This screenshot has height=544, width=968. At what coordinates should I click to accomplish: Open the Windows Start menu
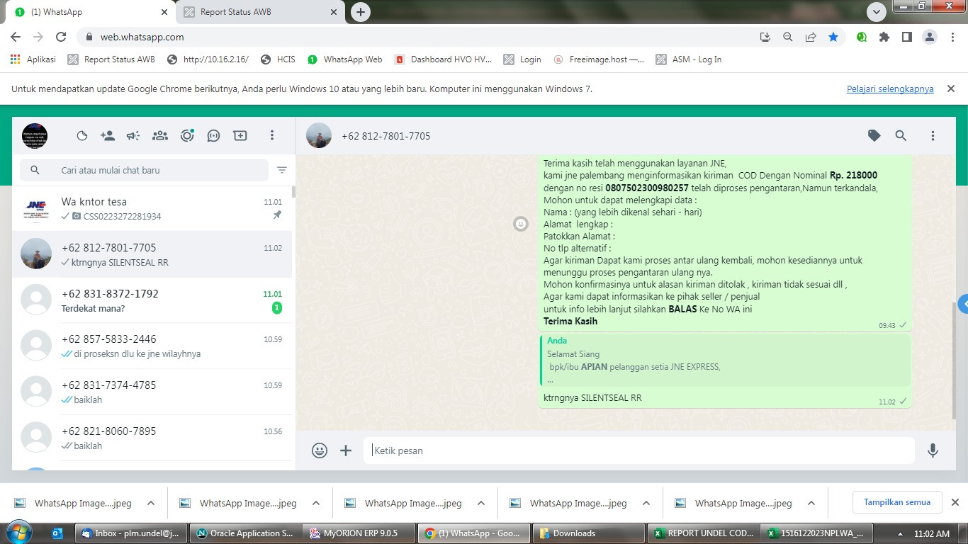[18, 533]
